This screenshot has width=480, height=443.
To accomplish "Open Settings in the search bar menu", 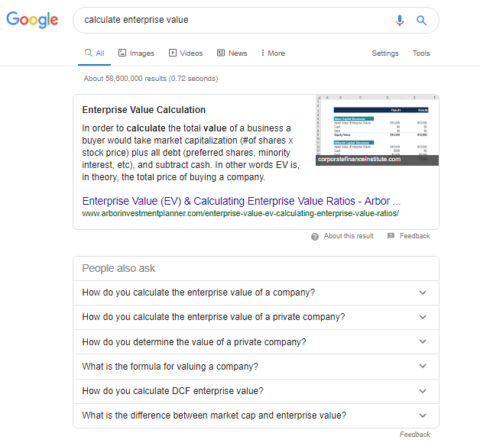I will 385,53.
